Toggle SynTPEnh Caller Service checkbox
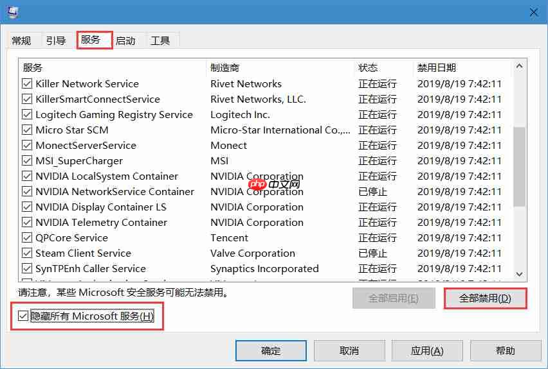The image size is (548, 369). [x=27, y=268]
